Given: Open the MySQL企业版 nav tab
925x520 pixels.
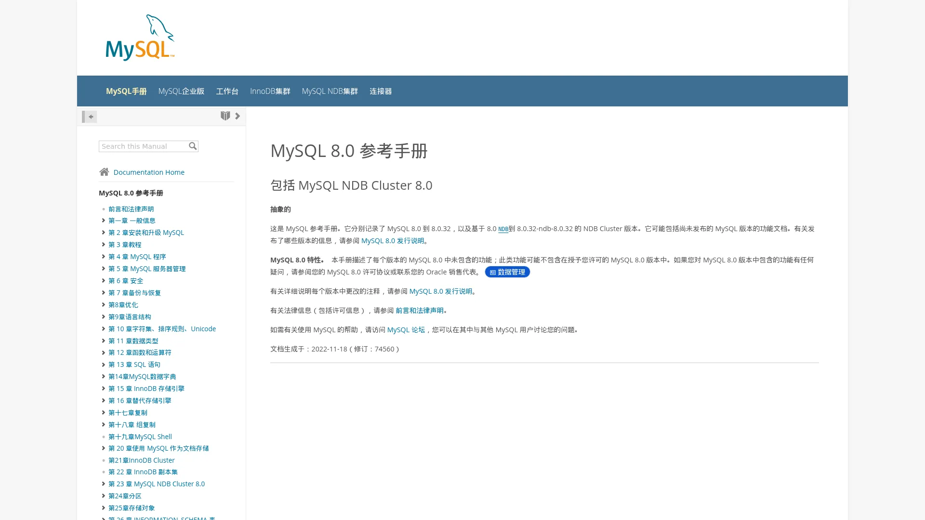Looking at the screenshot, I should click(181, 91).
